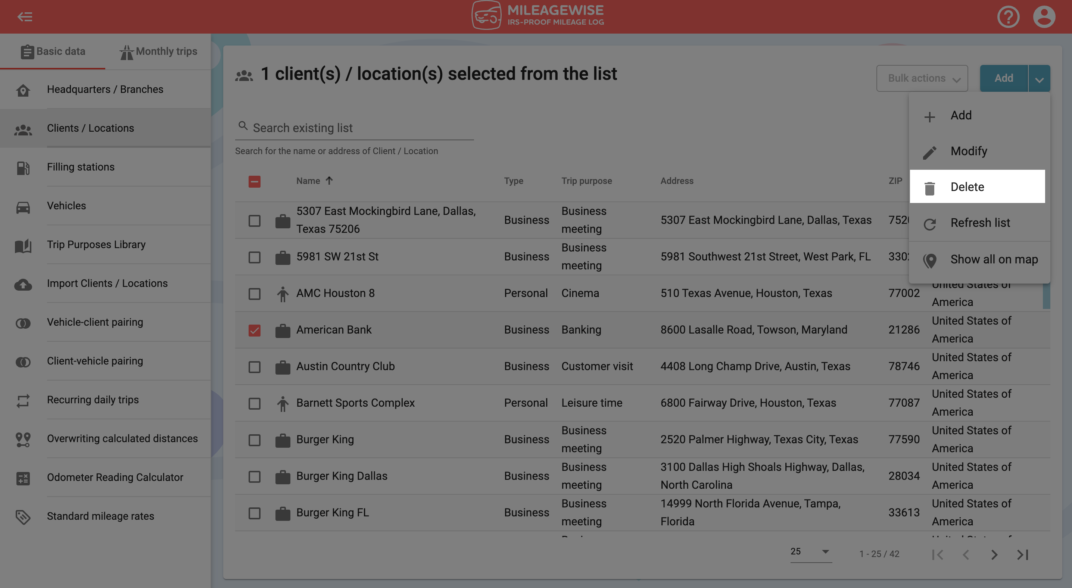Screen dimensions: 1072x588
Task: Open Clients / Locations in sidebar
Action: point(105,128)
